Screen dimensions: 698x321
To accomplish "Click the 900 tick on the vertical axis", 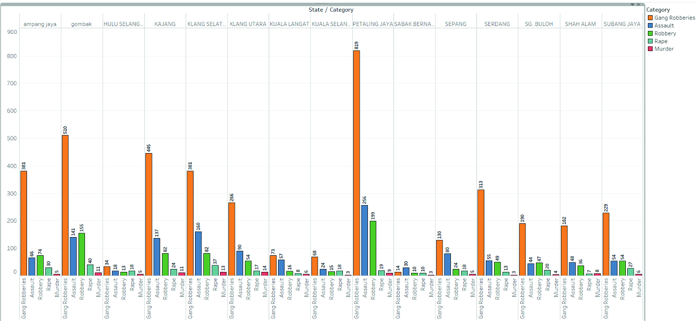I will (x=11, y=32).
